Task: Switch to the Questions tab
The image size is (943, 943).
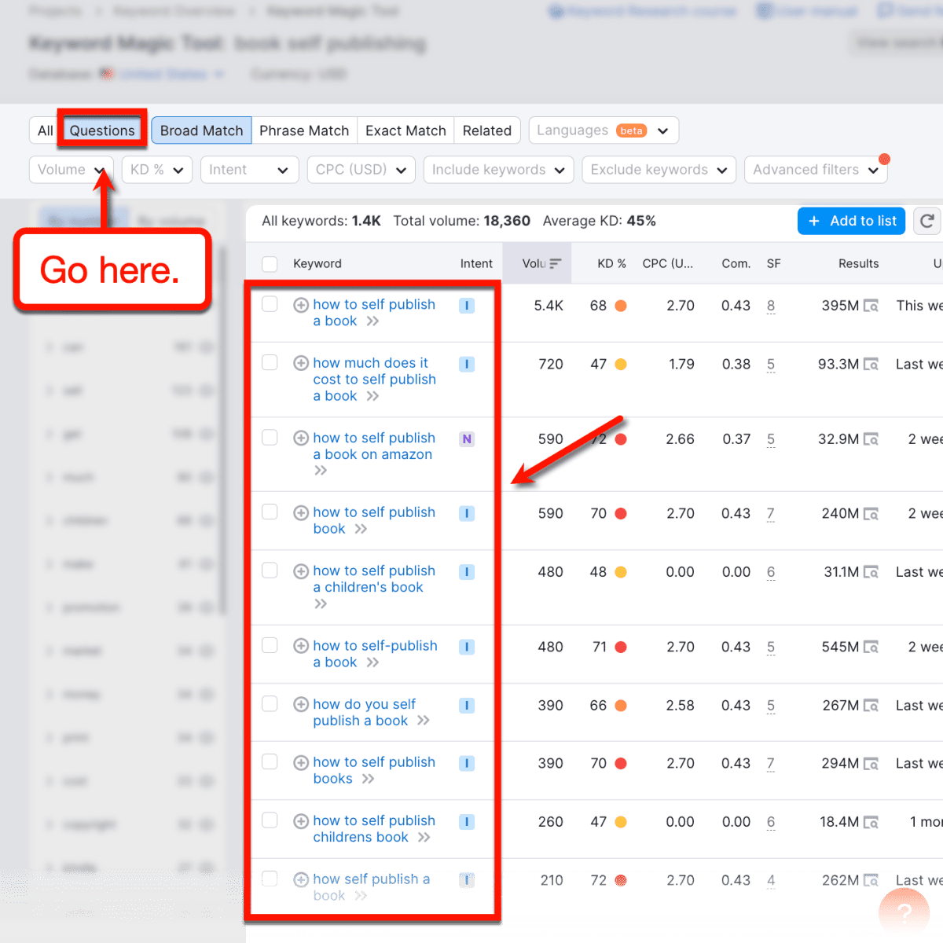Action: [x=101, y=130]
